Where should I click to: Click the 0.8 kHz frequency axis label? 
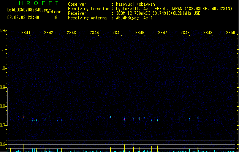pos(3,106)
